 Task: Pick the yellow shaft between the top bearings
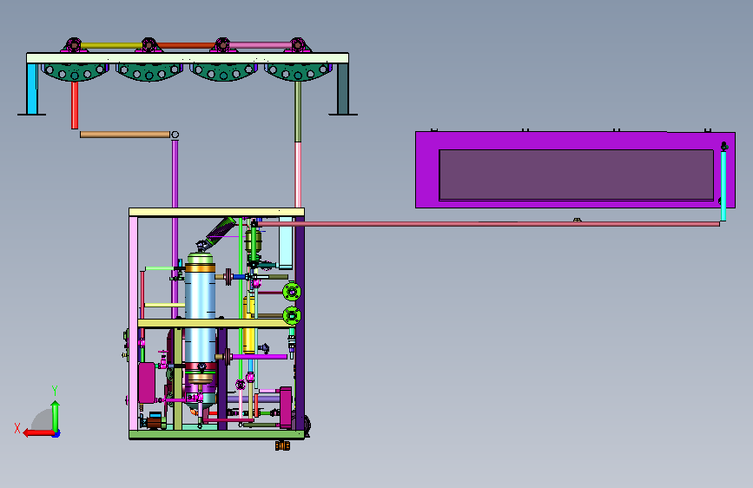click(111, 46)
